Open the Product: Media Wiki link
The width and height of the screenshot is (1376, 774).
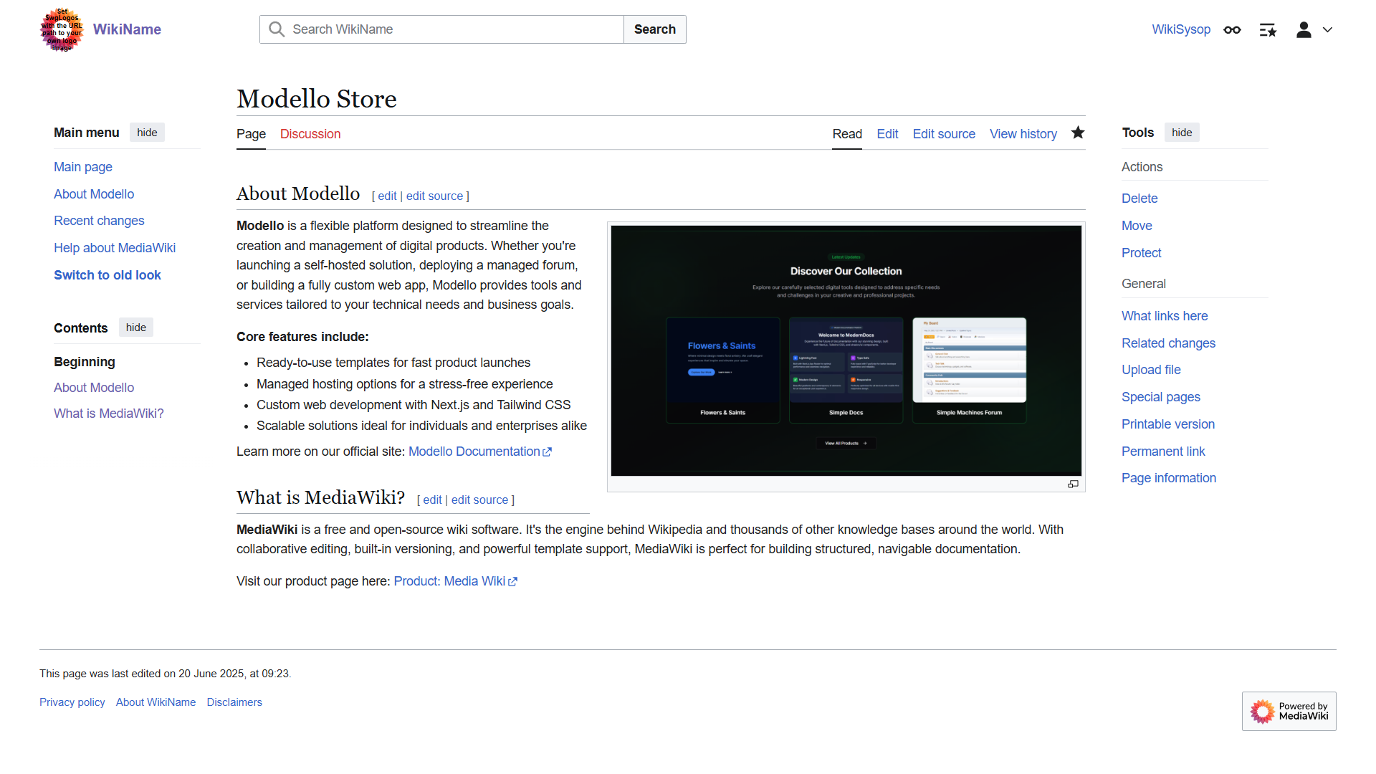click(456, 581)
